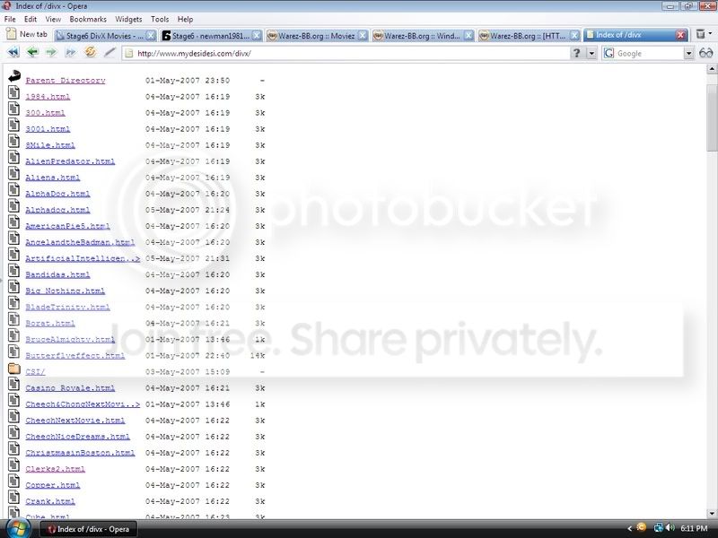
Task: Open the Tools menu
Action: click(160, 19)
